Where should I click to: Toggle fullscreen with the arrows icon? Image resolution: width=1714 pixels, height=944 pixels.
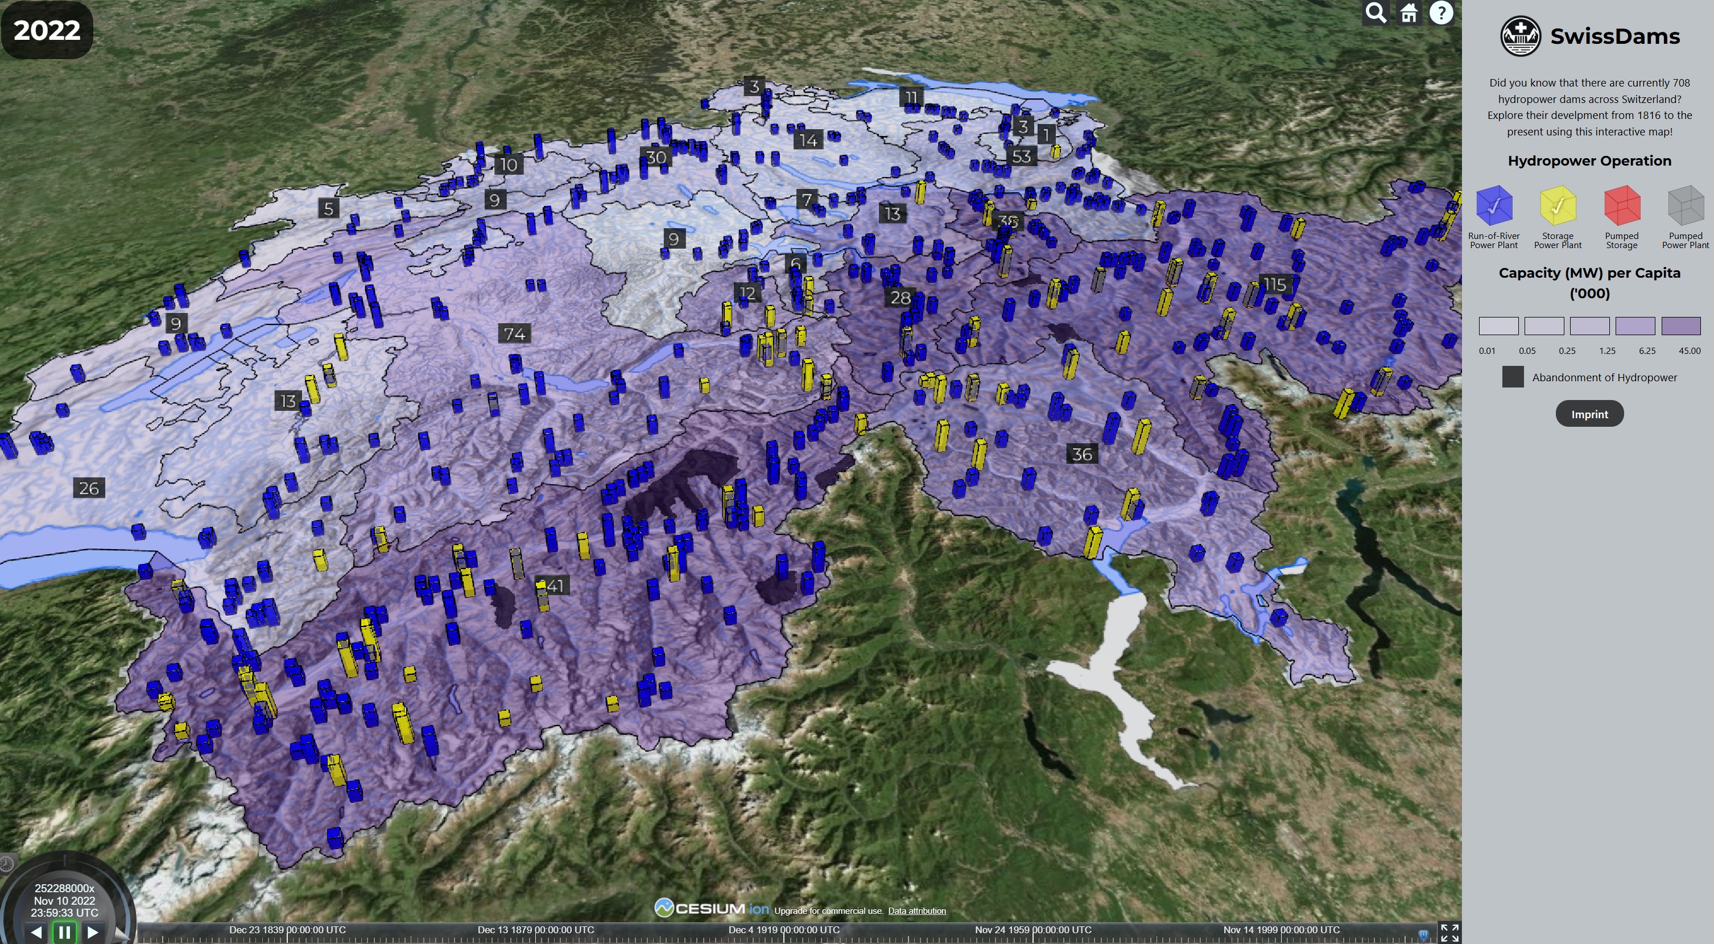[x=1449, y=933]
